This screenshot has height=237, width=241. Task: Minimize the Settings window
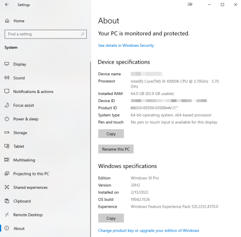209,4
